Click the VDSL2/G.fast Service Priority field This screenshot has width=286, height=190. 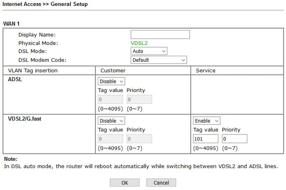point(234,139)
